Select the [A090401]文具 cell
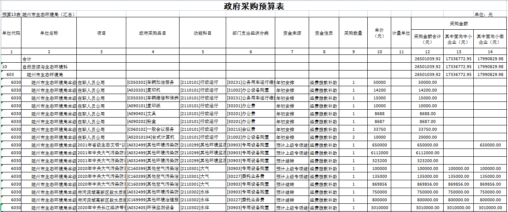The width and height of the screenshot is (508, 212). point(153,114)
